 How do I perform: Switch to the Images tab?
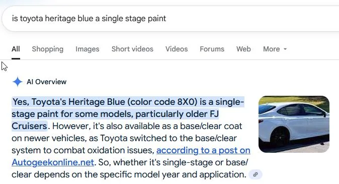click(x=88, y=49)
